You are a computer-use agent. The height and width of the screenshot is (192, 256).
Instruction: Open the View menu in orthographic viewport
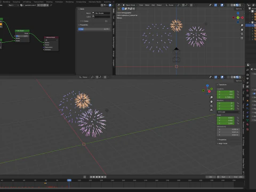141,5
